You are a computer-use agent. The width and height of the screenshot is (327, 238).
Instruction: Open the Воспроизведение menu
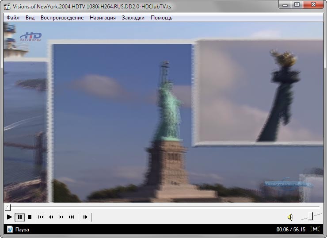(62, 18)
